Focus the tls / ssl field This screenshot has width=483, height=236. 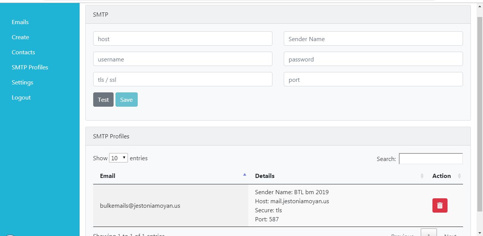point(183,79)
